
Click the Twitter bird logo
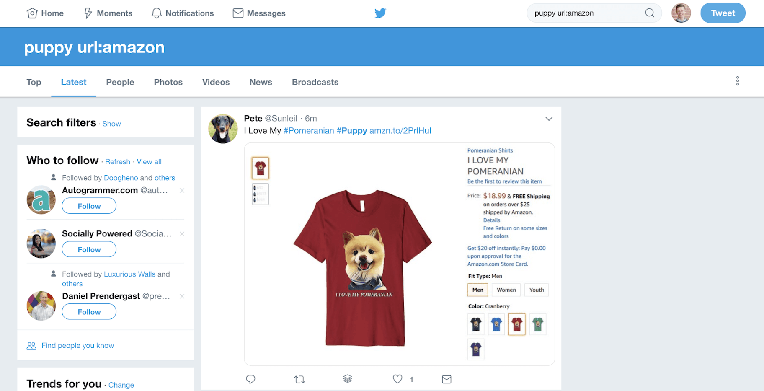coord(380,13)
